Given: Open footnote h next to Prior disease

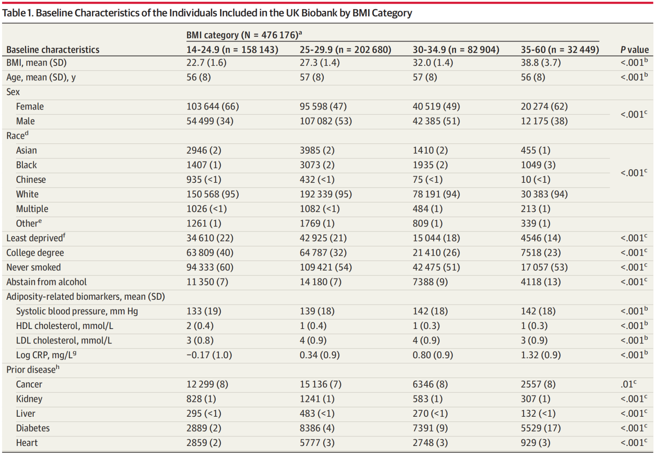Looking at the screenshot, I should [x=58, y=367].
